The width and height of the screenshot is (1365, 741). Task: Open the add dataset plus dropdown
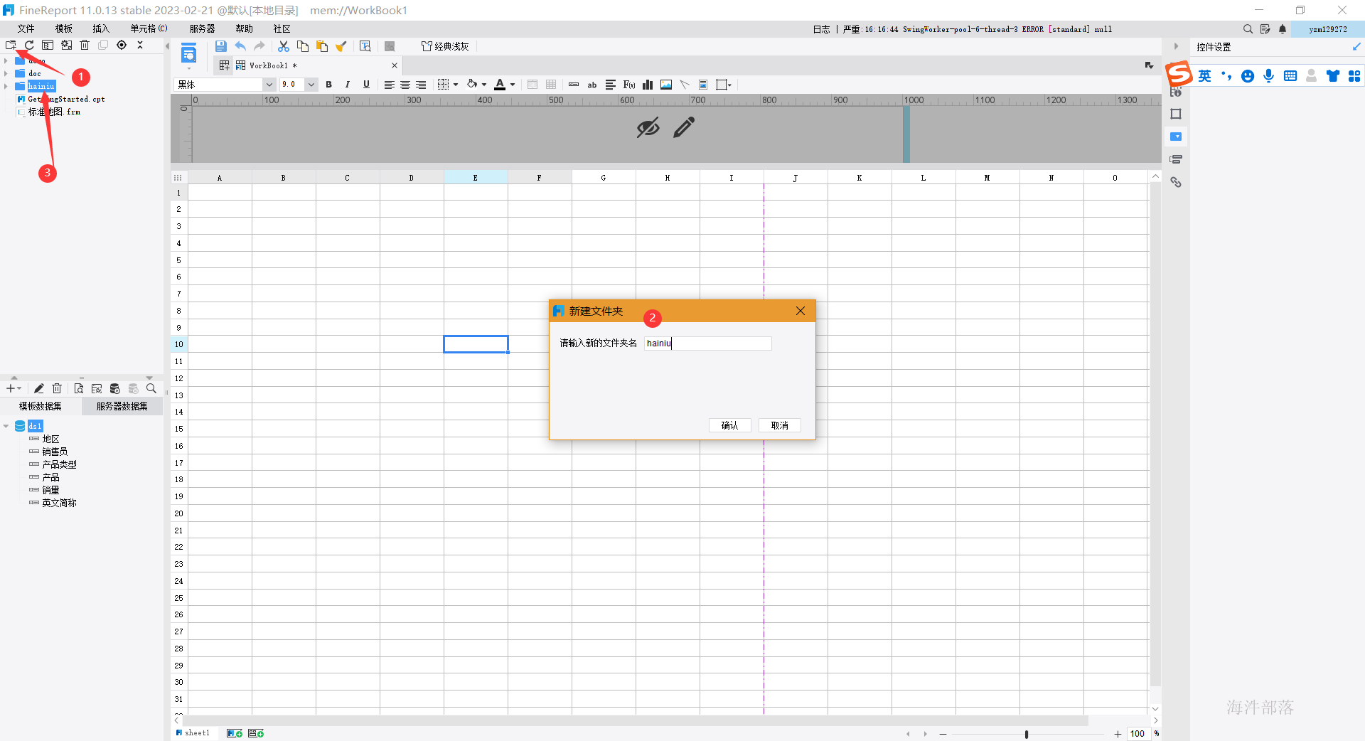[14, 388]
